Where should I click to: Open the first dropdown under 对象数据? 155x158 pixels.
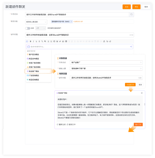(x=106, y=62)
